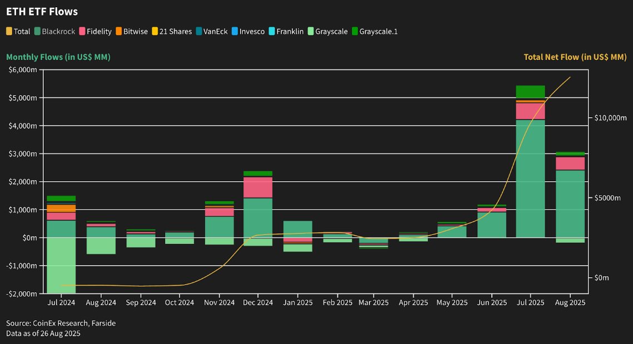Click the Blackrock segment of Nov 2024 bar
The width and height of the screenshot is (633, 344).
(219, 227)
